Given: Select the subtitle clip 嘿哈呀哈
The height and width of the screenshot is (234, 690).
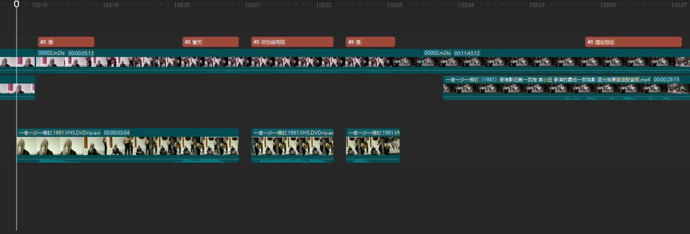Looking at the screenshot, I should coord(633,42).
